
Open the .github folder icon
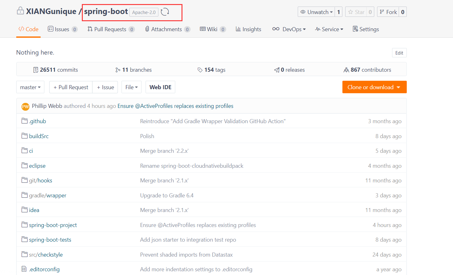pyautogui.click(x=24, y=121)
